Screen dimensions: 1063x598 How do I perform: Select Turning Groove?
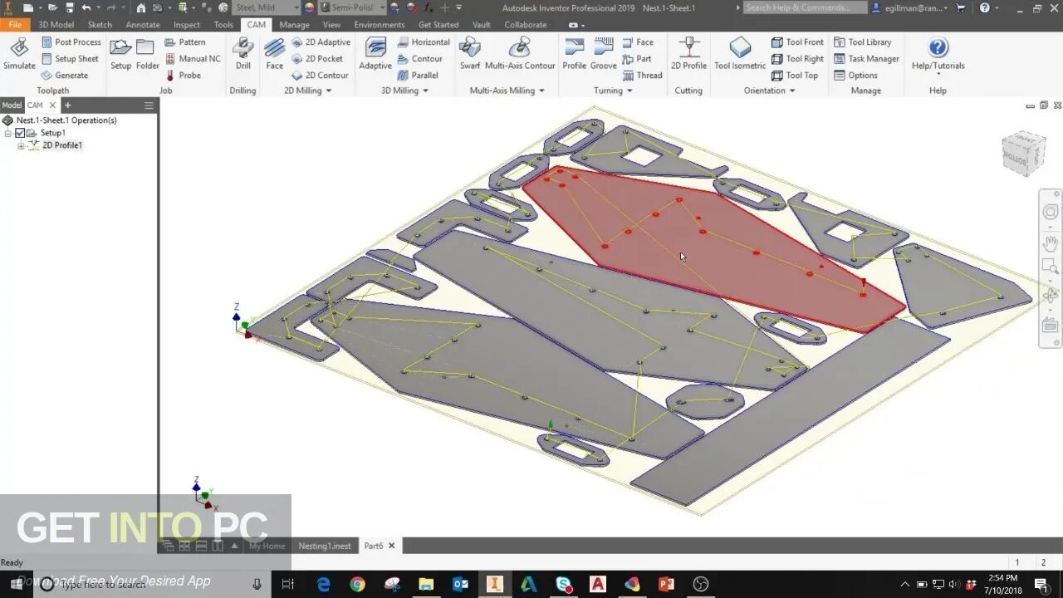(x=604, y=54)
